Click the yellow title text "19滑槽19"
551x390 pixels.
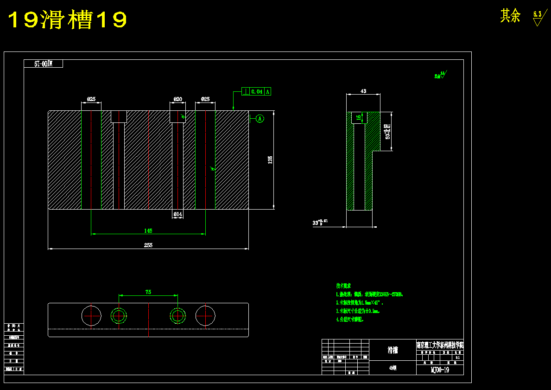point(67,19)
